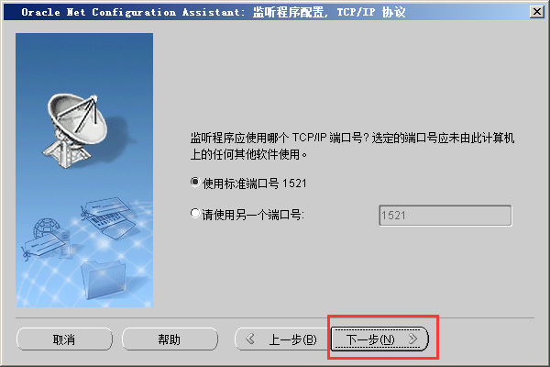
Task: Click the keyboard graphic in the banner
Action: pyautogui.click(x=113, y=225)
